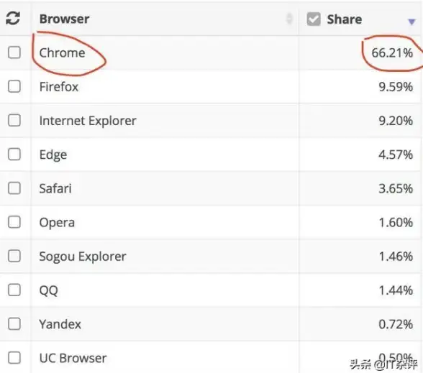Select the QQ row checkbox
Screen dimensions: 423x373
tap(14, 290)
